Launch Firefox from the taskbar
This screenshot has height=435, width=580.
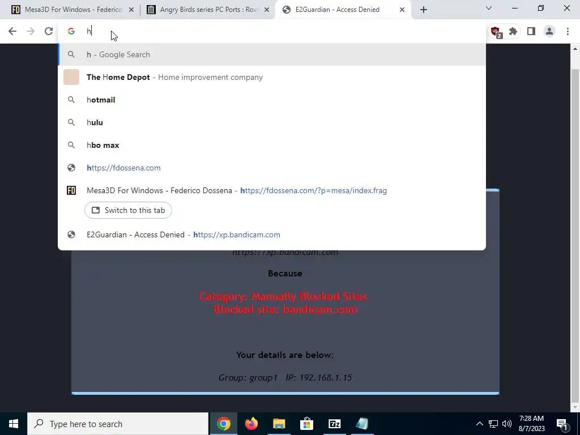point(251,424)
